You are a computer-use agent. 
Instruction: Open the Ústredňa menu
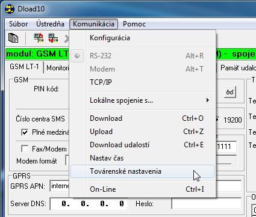[50, 24]
